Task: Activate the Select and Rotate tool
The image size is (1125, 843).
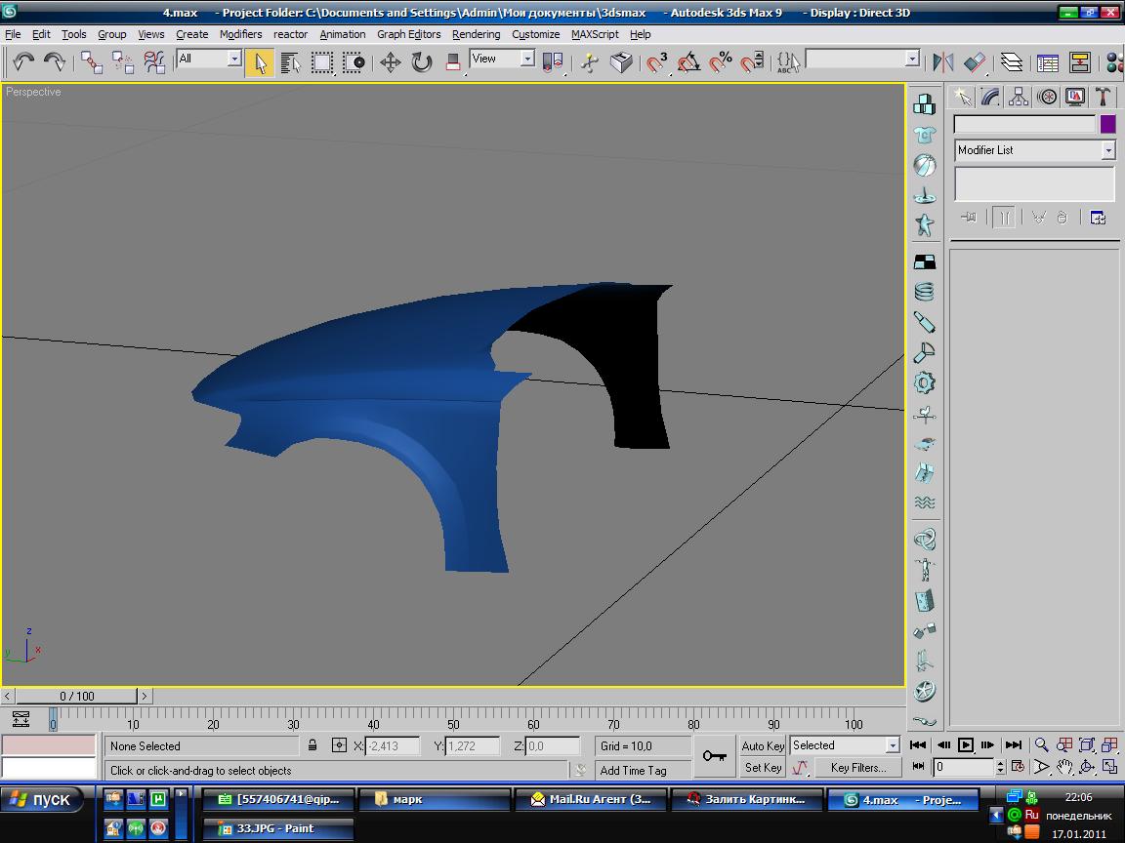Action: pyautogui.click(x=422, y=62)
